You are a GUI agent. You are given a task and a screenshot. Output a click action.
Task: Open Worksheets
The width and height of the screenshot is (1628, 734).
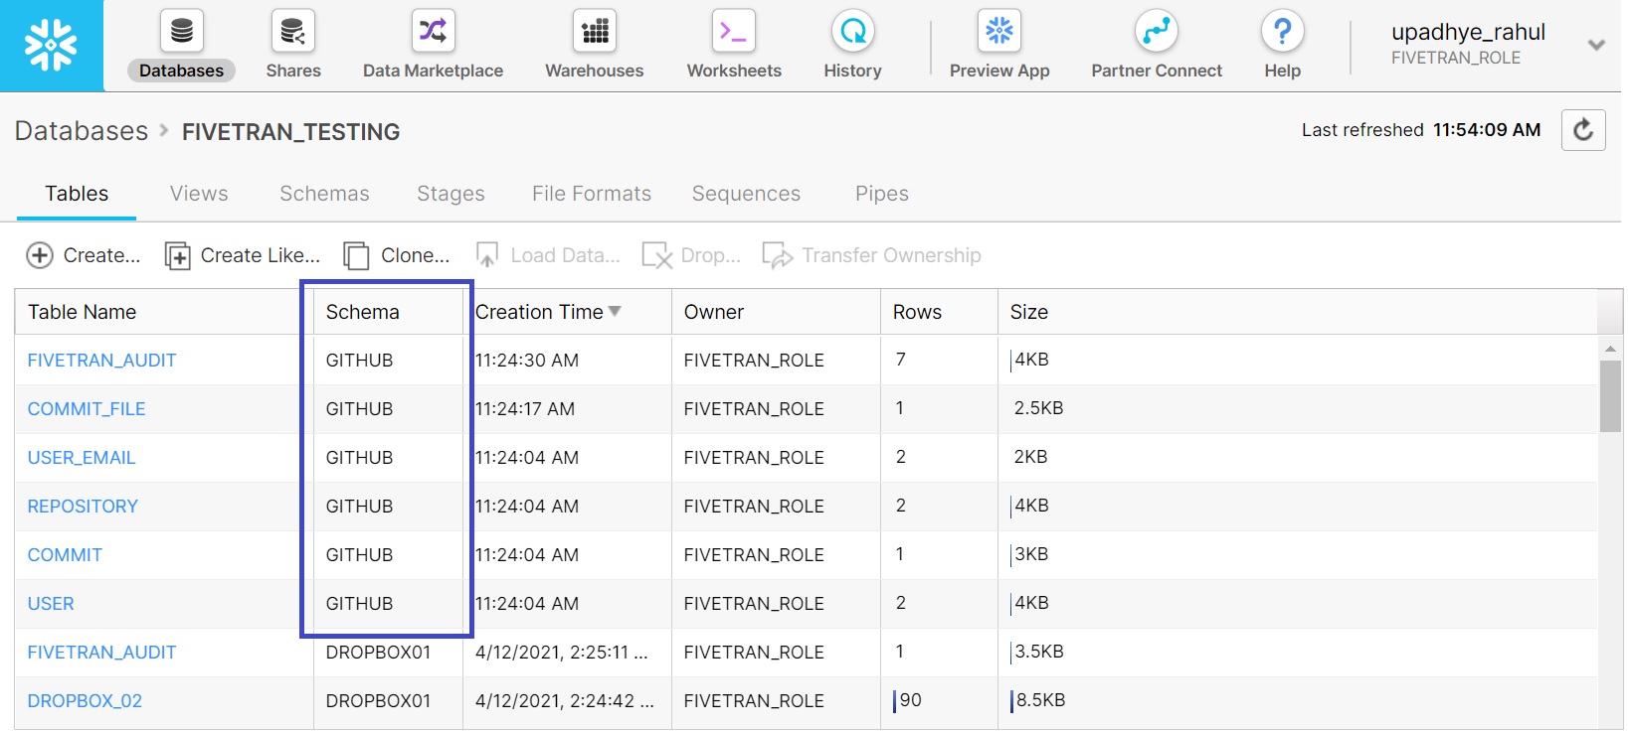click(734, 46)
